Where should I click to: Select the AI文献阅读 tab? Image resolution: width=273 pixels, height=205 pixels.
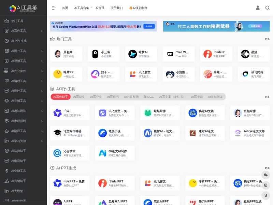coord(215,97)
